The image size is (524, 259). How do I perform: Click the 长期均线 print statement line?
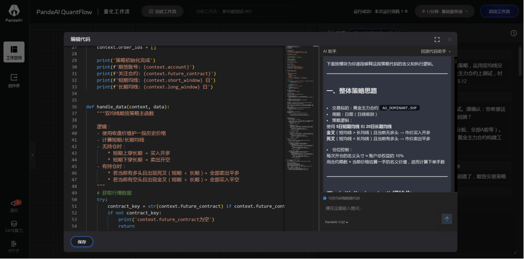[155, 87]
